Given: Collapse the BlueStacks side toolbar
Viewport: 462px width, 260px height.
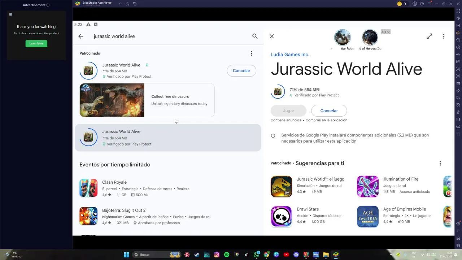Looking at the screenshot, I should coord(458,4).
